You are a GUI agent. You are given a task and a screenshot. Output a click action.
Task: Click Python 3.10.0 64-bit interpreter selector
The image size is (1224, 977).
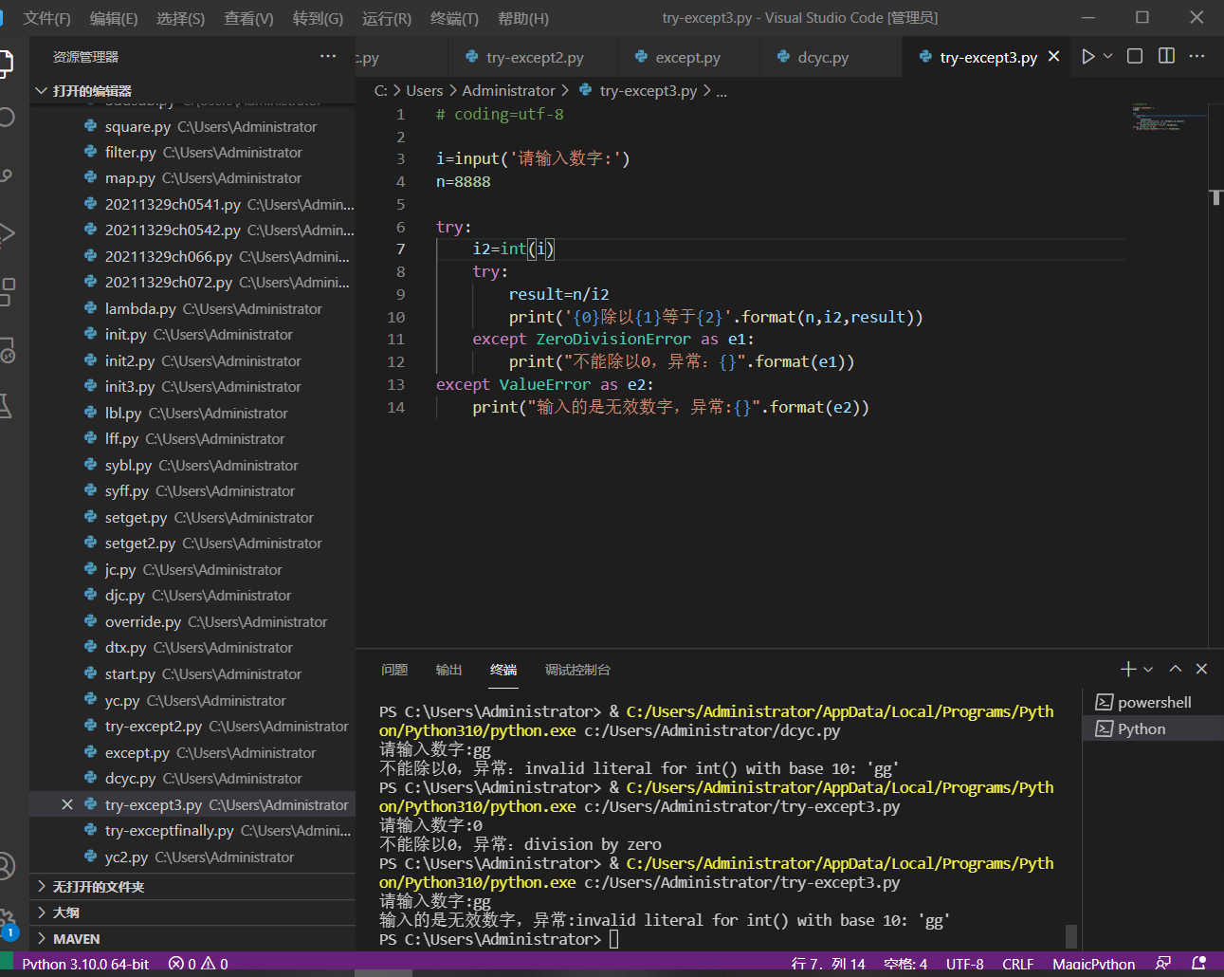[85, 964]
